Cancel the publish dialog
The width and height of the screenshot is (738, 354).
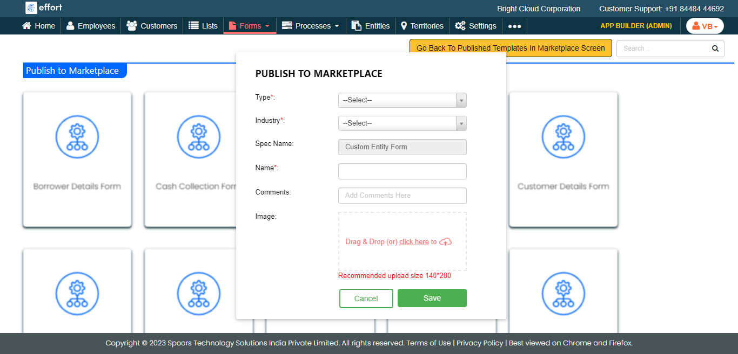click(x=366, y=299)
